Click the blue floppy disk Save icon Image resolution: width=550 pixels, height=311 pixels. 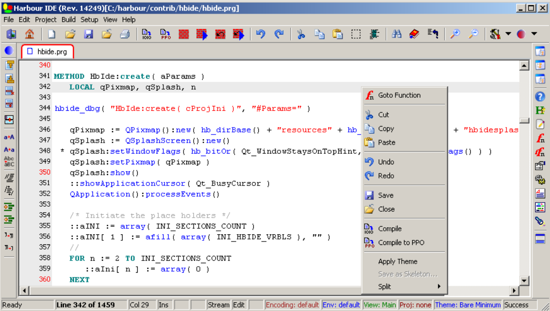88,34
